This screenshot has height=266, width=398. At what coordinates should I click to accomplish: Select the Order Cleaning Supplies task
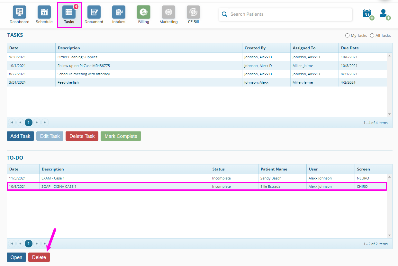coord(197,57)
